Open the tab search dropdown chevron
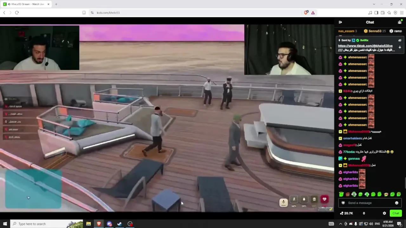The width and height of the screenshot is (406, 228). click(374, 4)
